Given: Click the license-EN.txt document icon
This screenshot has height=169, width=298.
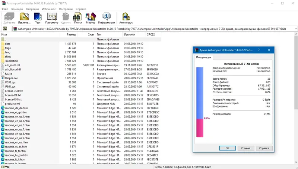Looking at the screenshot, I should (x=3, y=99).
